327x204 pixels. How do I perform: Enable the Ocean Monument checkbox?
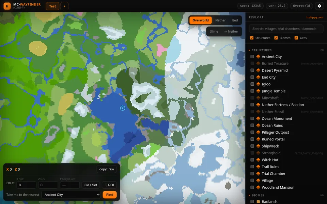tap(252, 118)
